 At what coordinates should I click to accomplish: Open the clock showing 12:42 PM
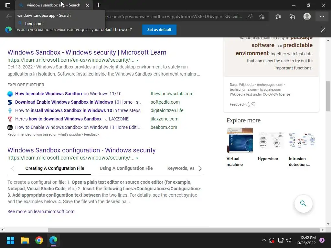point(306,240)
